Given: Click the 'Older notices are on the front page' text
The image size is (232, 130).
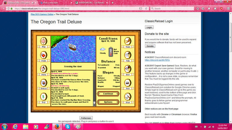Looking at the screenshot, I should [x=162, y=109].
